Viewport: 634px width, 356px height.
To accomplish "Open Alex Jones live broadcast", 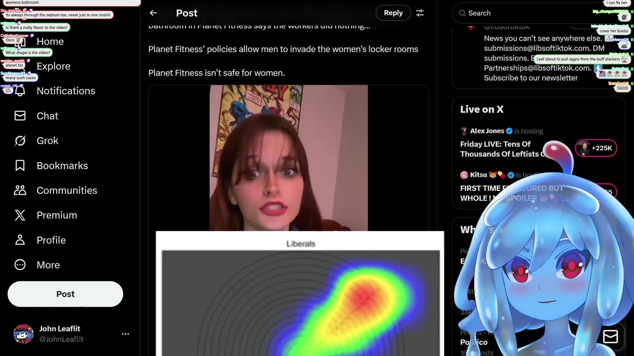I will (502, 149).
